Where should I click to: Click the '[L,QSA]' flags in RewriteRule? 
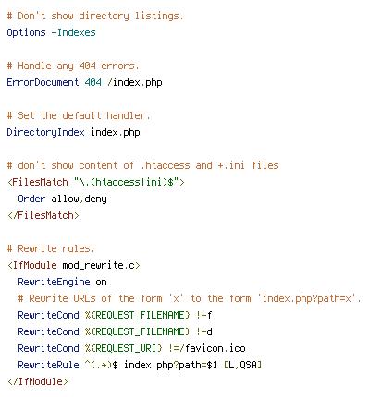click(242, 365)
